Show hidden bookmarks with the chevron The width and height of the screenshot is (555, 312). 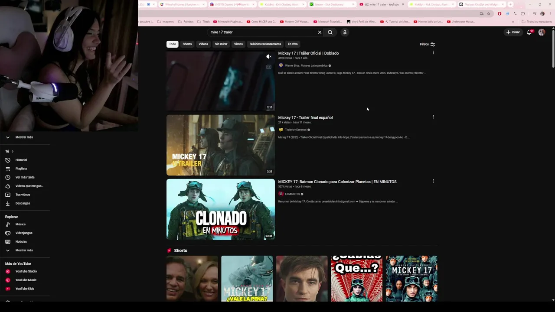point(513,21)
